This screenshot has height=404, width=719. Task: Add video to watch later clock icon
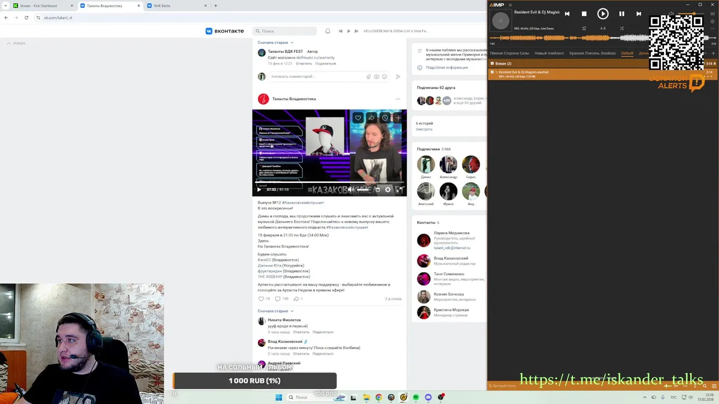(385, 118)
